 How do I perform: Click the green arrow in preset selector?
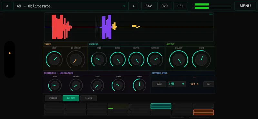(x=124, y=6)
